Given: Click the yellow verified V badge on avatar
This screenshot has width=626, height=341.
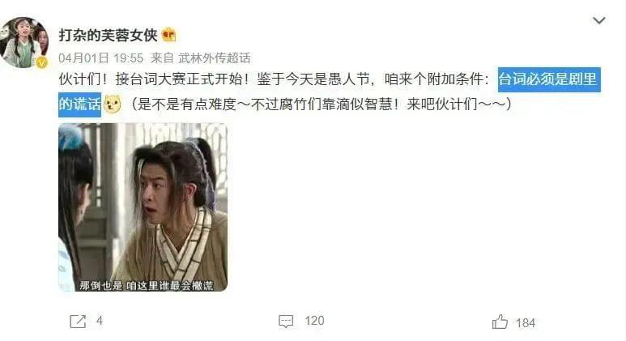Looking at the screenshot, I should point(41,62).
